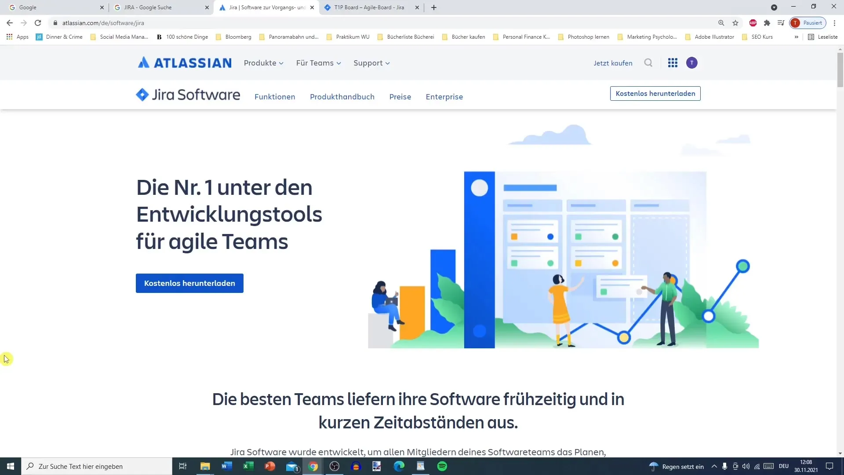
Task: Click the page vertical scrollbar thumb
Action: (x=840, y=69)
